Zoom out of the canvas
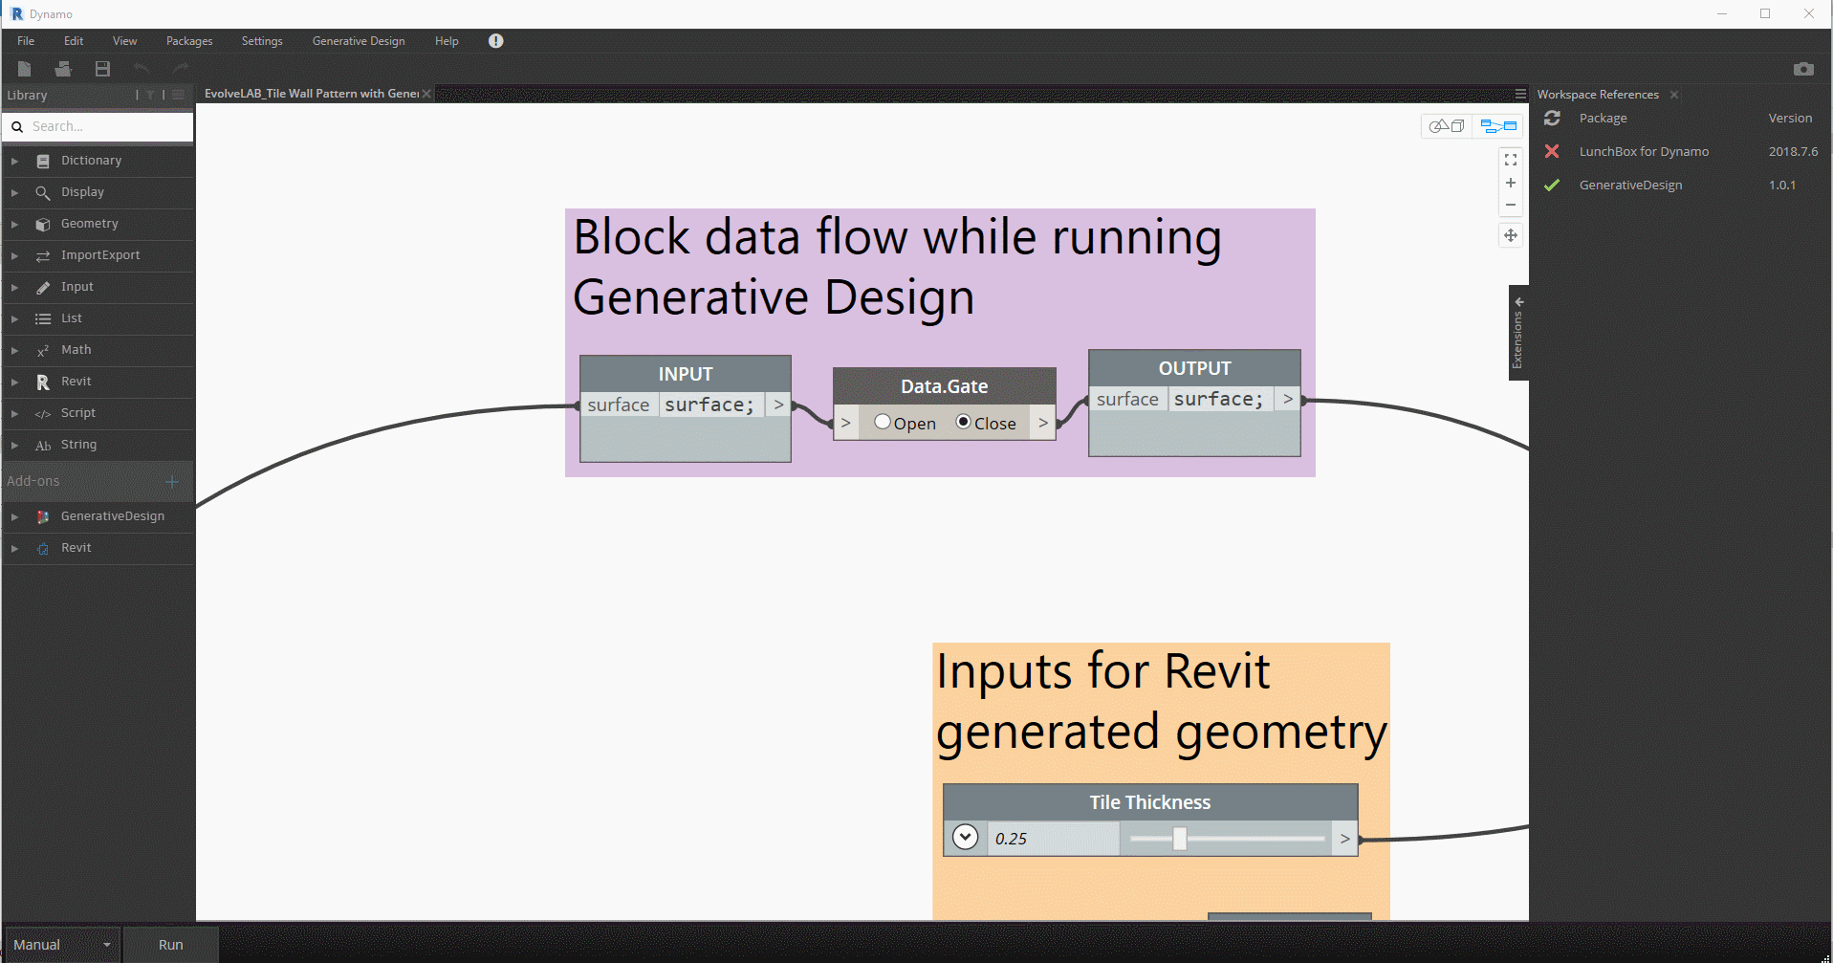The width and height of the screenshot is (1833, 963). pyautogui.click(x=1511, y=205)
